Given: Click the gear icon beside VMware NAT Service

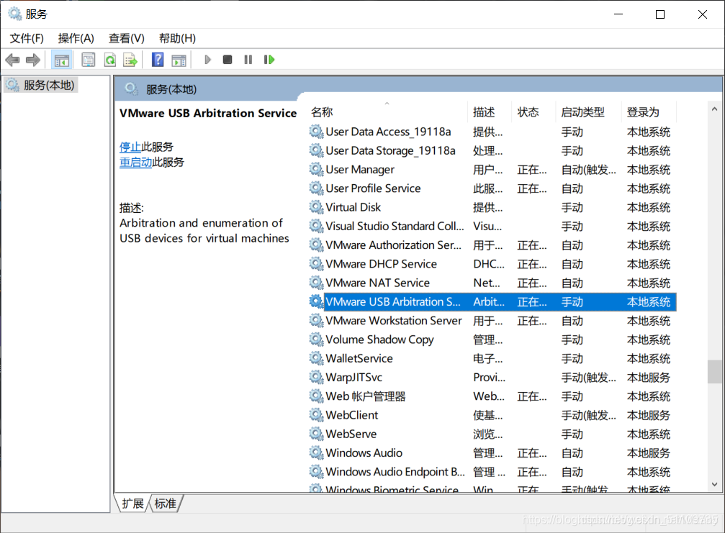Looking at the screenshot, I should [316, 283].
